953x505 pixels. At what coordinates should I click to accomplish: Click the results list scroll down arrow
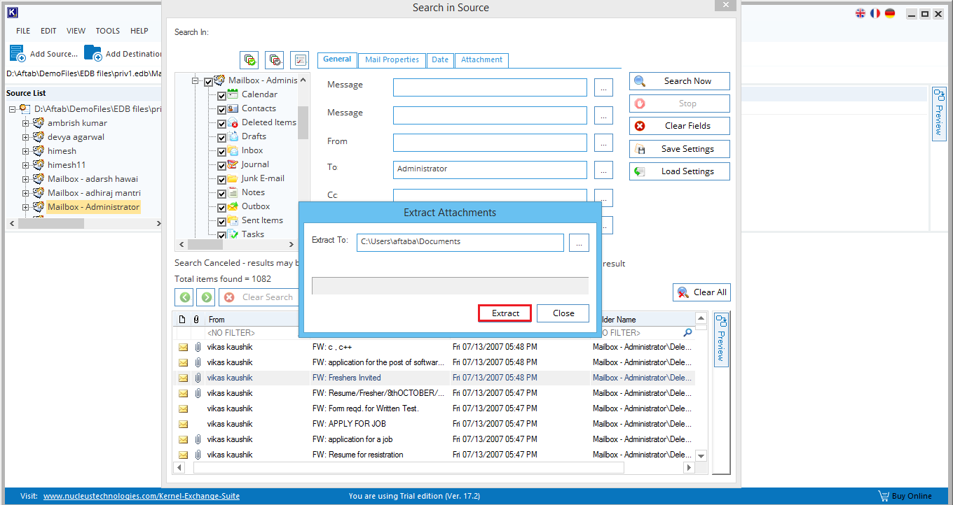click(x=701, y=455)
